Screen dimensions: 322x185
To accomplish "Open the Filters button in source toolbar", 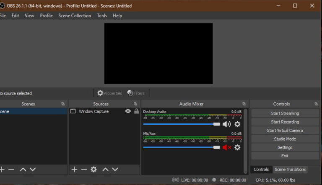I will click(x=136, y=93).
